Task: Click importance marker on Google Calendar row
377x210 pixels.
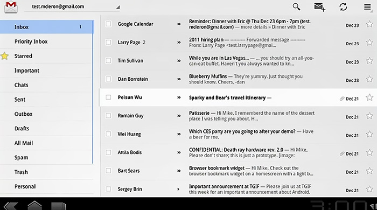Action: [179, 24]
